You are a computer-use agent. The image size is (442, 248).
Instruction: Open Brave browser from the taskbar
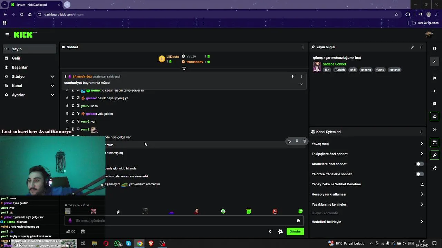click(151, 244)
